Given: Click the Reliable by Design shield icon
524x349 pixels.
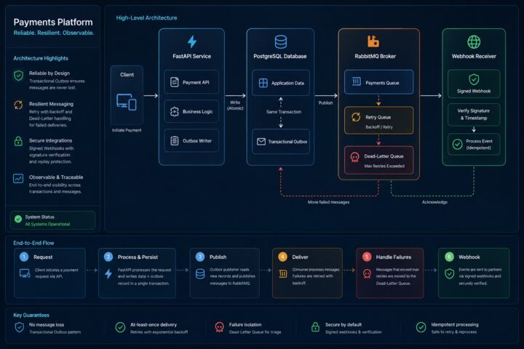Looking at the screenshot, I should point(18,76).
